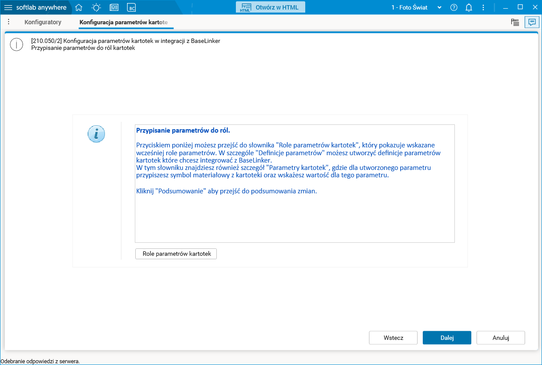542x365 pixels.
Task: Click inside the blue instruction text box
Action: pyautogui.click(x=295, y=183)
